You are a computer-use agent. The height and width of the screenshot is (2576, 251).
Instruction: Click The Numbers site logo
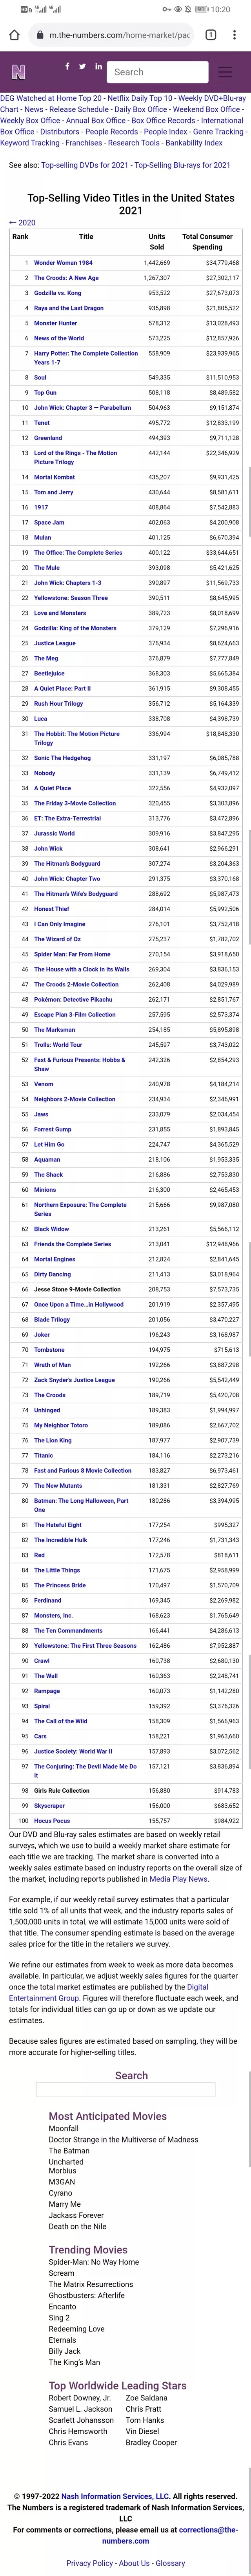coord(18,72)
